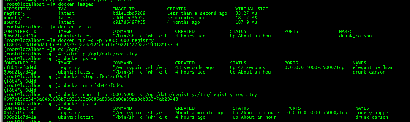
Task: Select the 187.7 MB size value
Action: tap(246, 18)
